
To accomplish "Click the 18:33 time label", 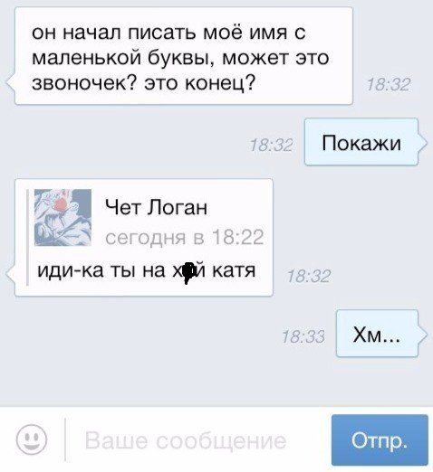I will click(303, 336).
